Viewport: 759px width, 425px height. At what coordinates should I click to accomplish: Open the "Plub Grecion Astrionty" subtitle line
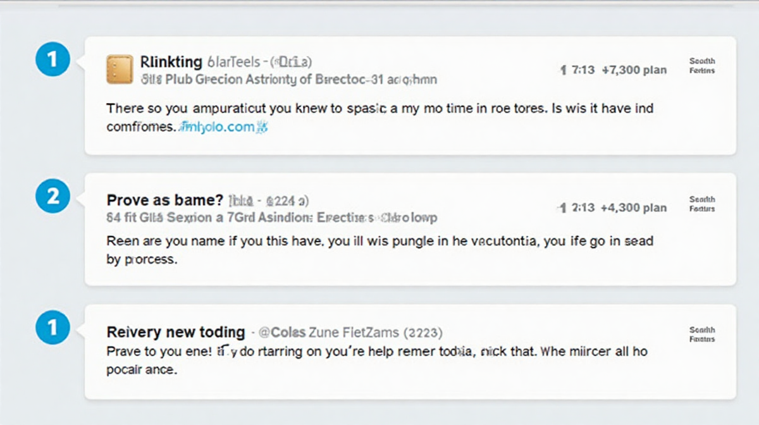272,80
